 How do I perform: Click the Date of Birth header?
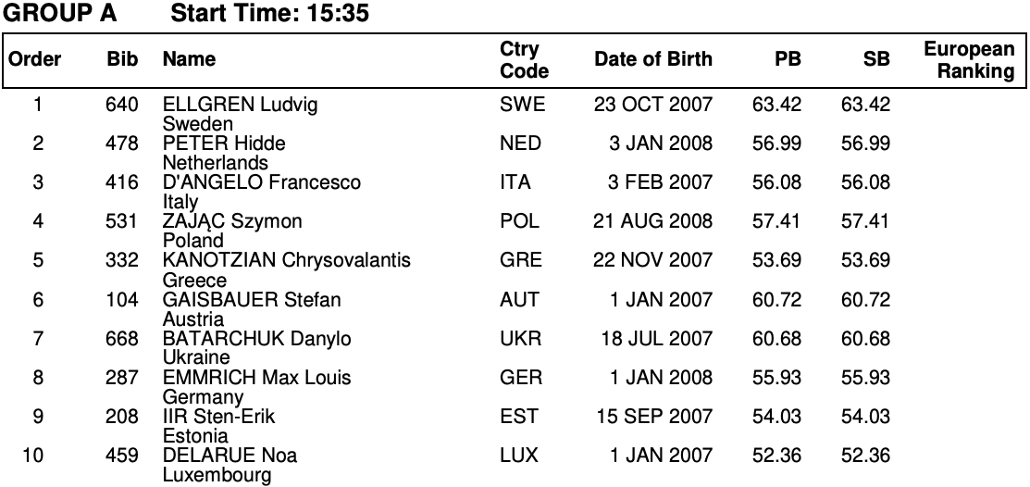click(653, 60)
